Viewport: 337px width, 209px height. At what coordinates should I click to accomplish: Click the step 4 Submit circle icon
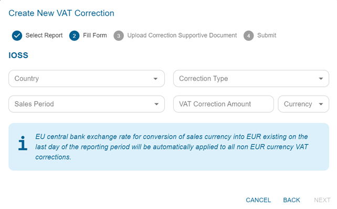click(x=248, y=36)
